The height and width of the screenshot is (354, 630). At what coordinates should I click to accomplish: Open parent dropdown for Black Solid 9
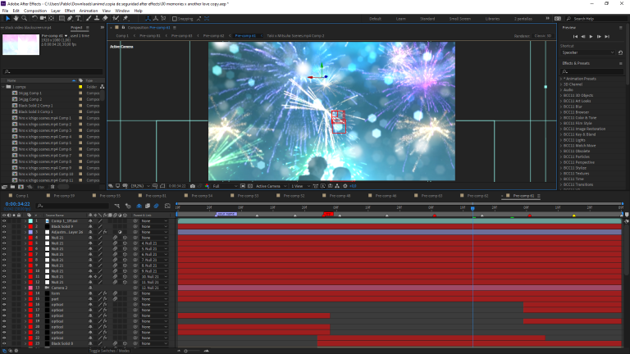tap(154, 227)
